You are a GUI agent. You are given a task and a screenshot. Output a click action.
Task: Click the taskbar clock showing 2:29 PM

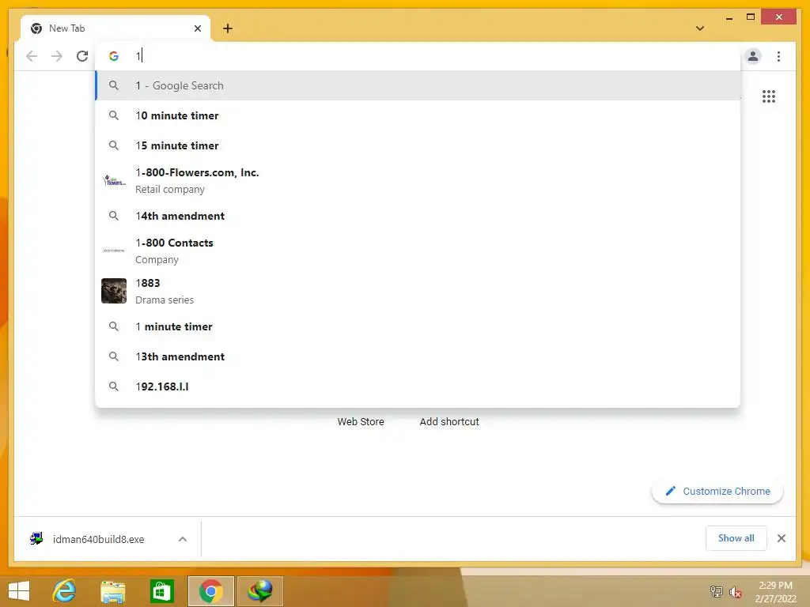pyautogui.click(x=775, y=592)
